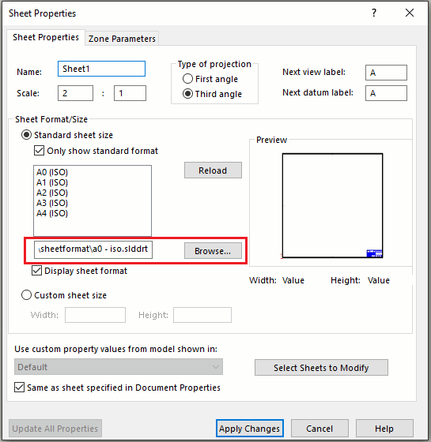431x442 pixels.
Task: Toggle Only show standard format checkbox
Action: coord(39,151)
